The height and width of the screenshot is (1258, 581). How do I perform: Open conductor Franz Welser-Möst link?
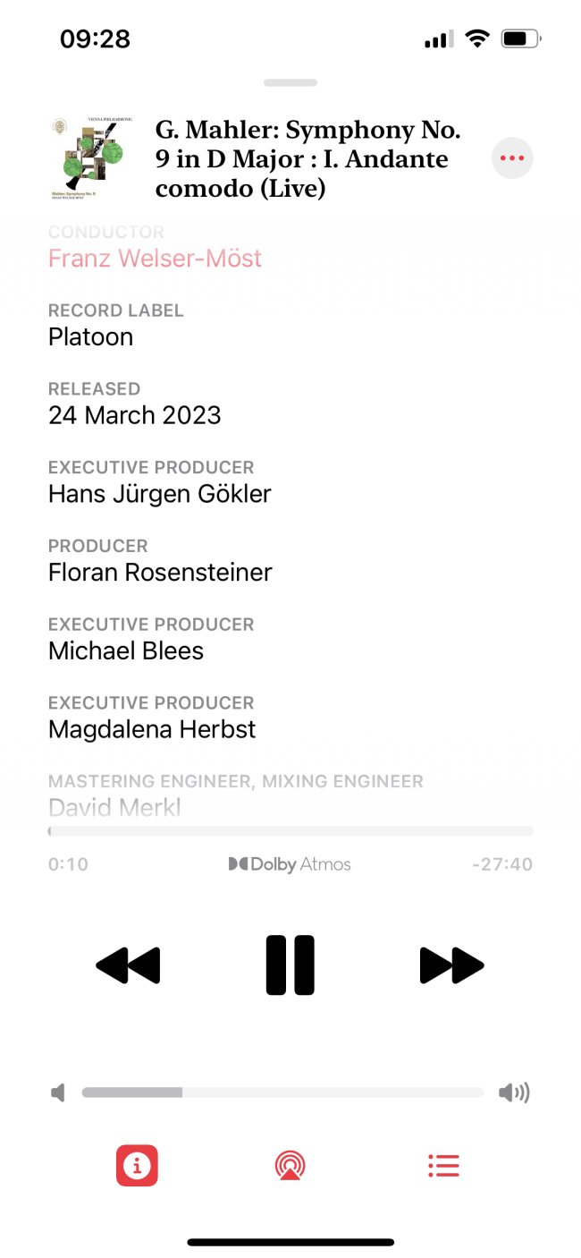point(155,259)
